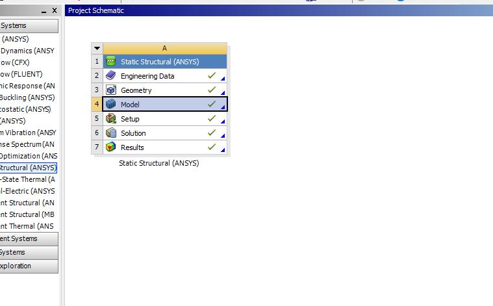This screenshot has height=306, width=493.
Task: Select highlighted 'tructural (ANSYS)' toolbox item
Action: pyautogui.click(x=29, y=168)
